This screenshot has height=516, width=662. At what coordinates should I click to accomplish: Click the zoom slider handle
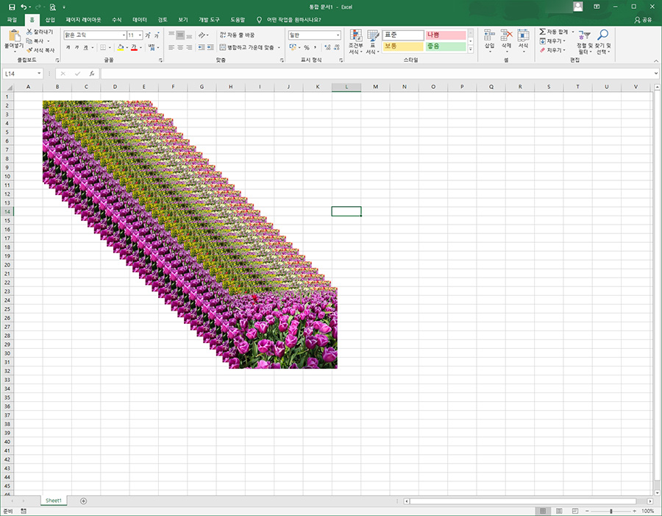(611, 511)
